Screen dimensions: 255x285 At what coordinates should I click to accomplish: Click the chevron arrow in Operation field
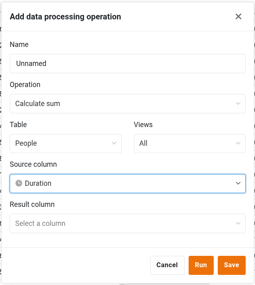238,104
